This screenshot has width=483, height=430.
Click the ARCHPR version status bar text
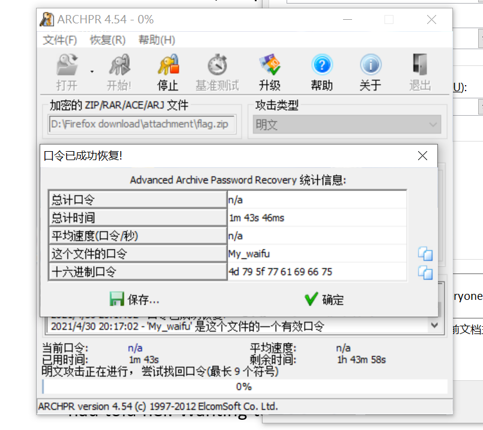(158, 407)
